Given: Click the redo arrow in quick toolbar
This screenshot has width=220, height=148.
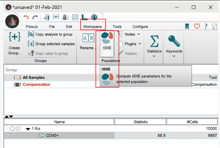Looking at the screenshot, I should click(x=35, y=17).
